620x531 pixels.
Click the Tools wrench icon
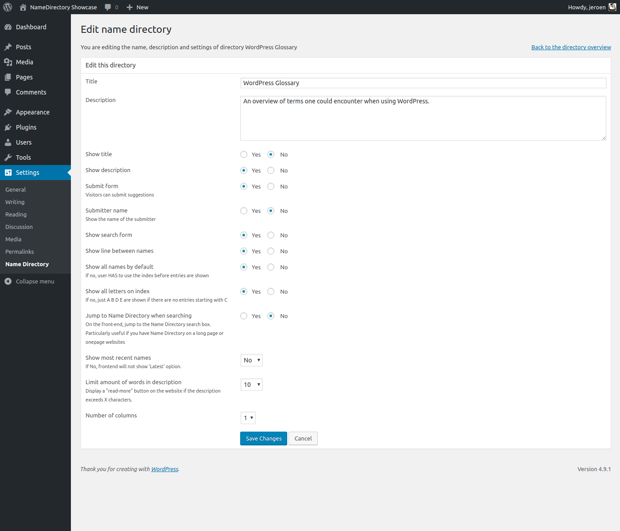8,157
